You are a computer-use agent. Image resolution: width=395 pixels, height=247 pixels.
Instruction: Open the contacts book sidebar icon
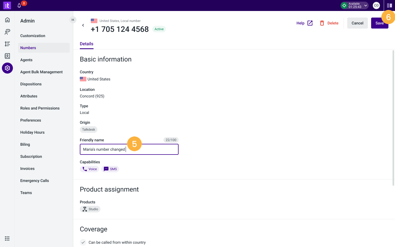click(7, 56)
